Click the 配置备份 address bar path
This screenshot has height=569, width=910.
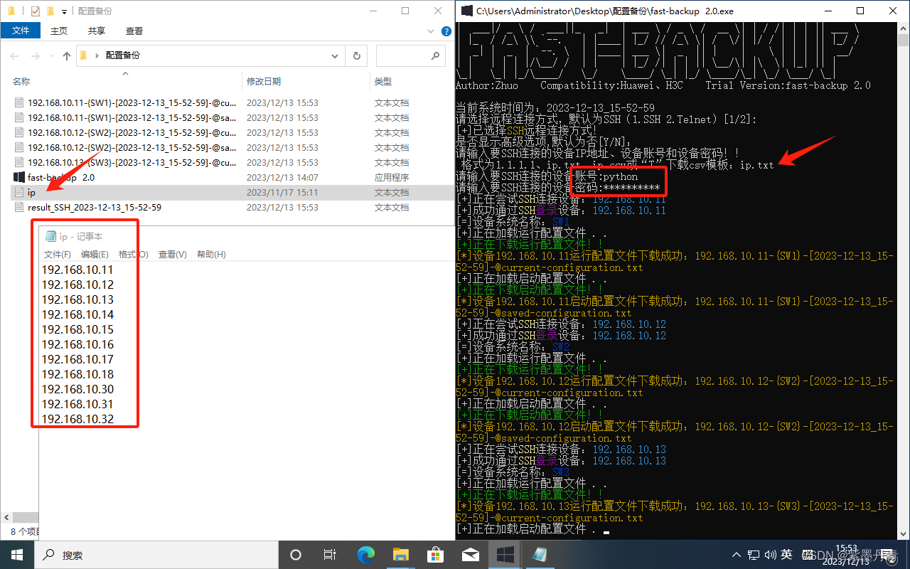(x=123, y=55)
